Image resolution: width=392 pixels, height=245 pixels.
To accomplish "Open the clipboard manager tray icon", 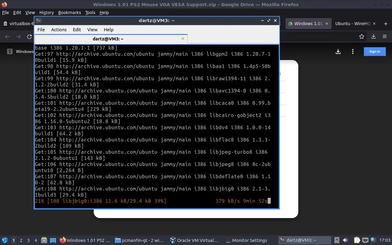I will pos(357,240).
